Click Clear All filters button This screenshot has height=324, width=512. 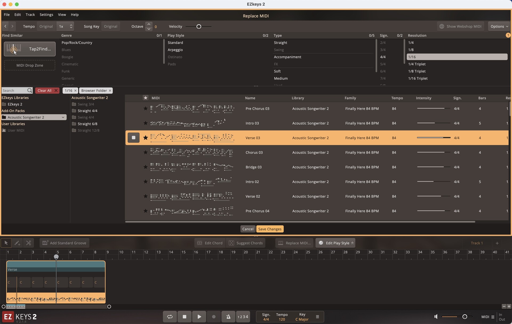[x=47, y=91]
